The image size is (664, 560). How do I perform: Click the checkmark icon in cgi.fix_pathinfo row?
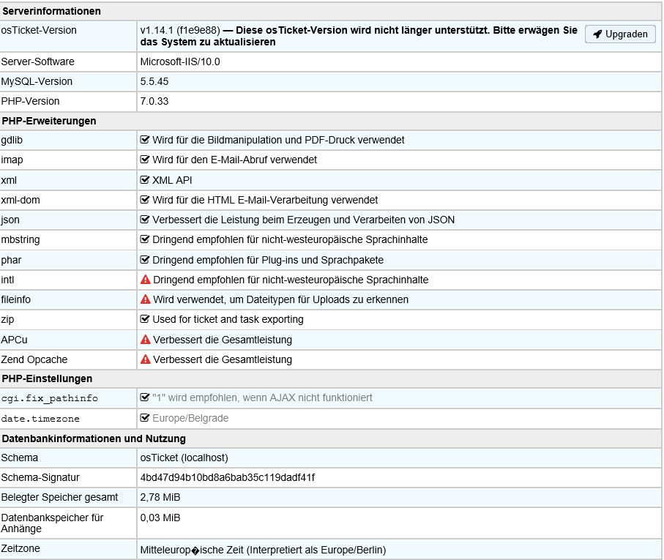[x=145, y=397]
